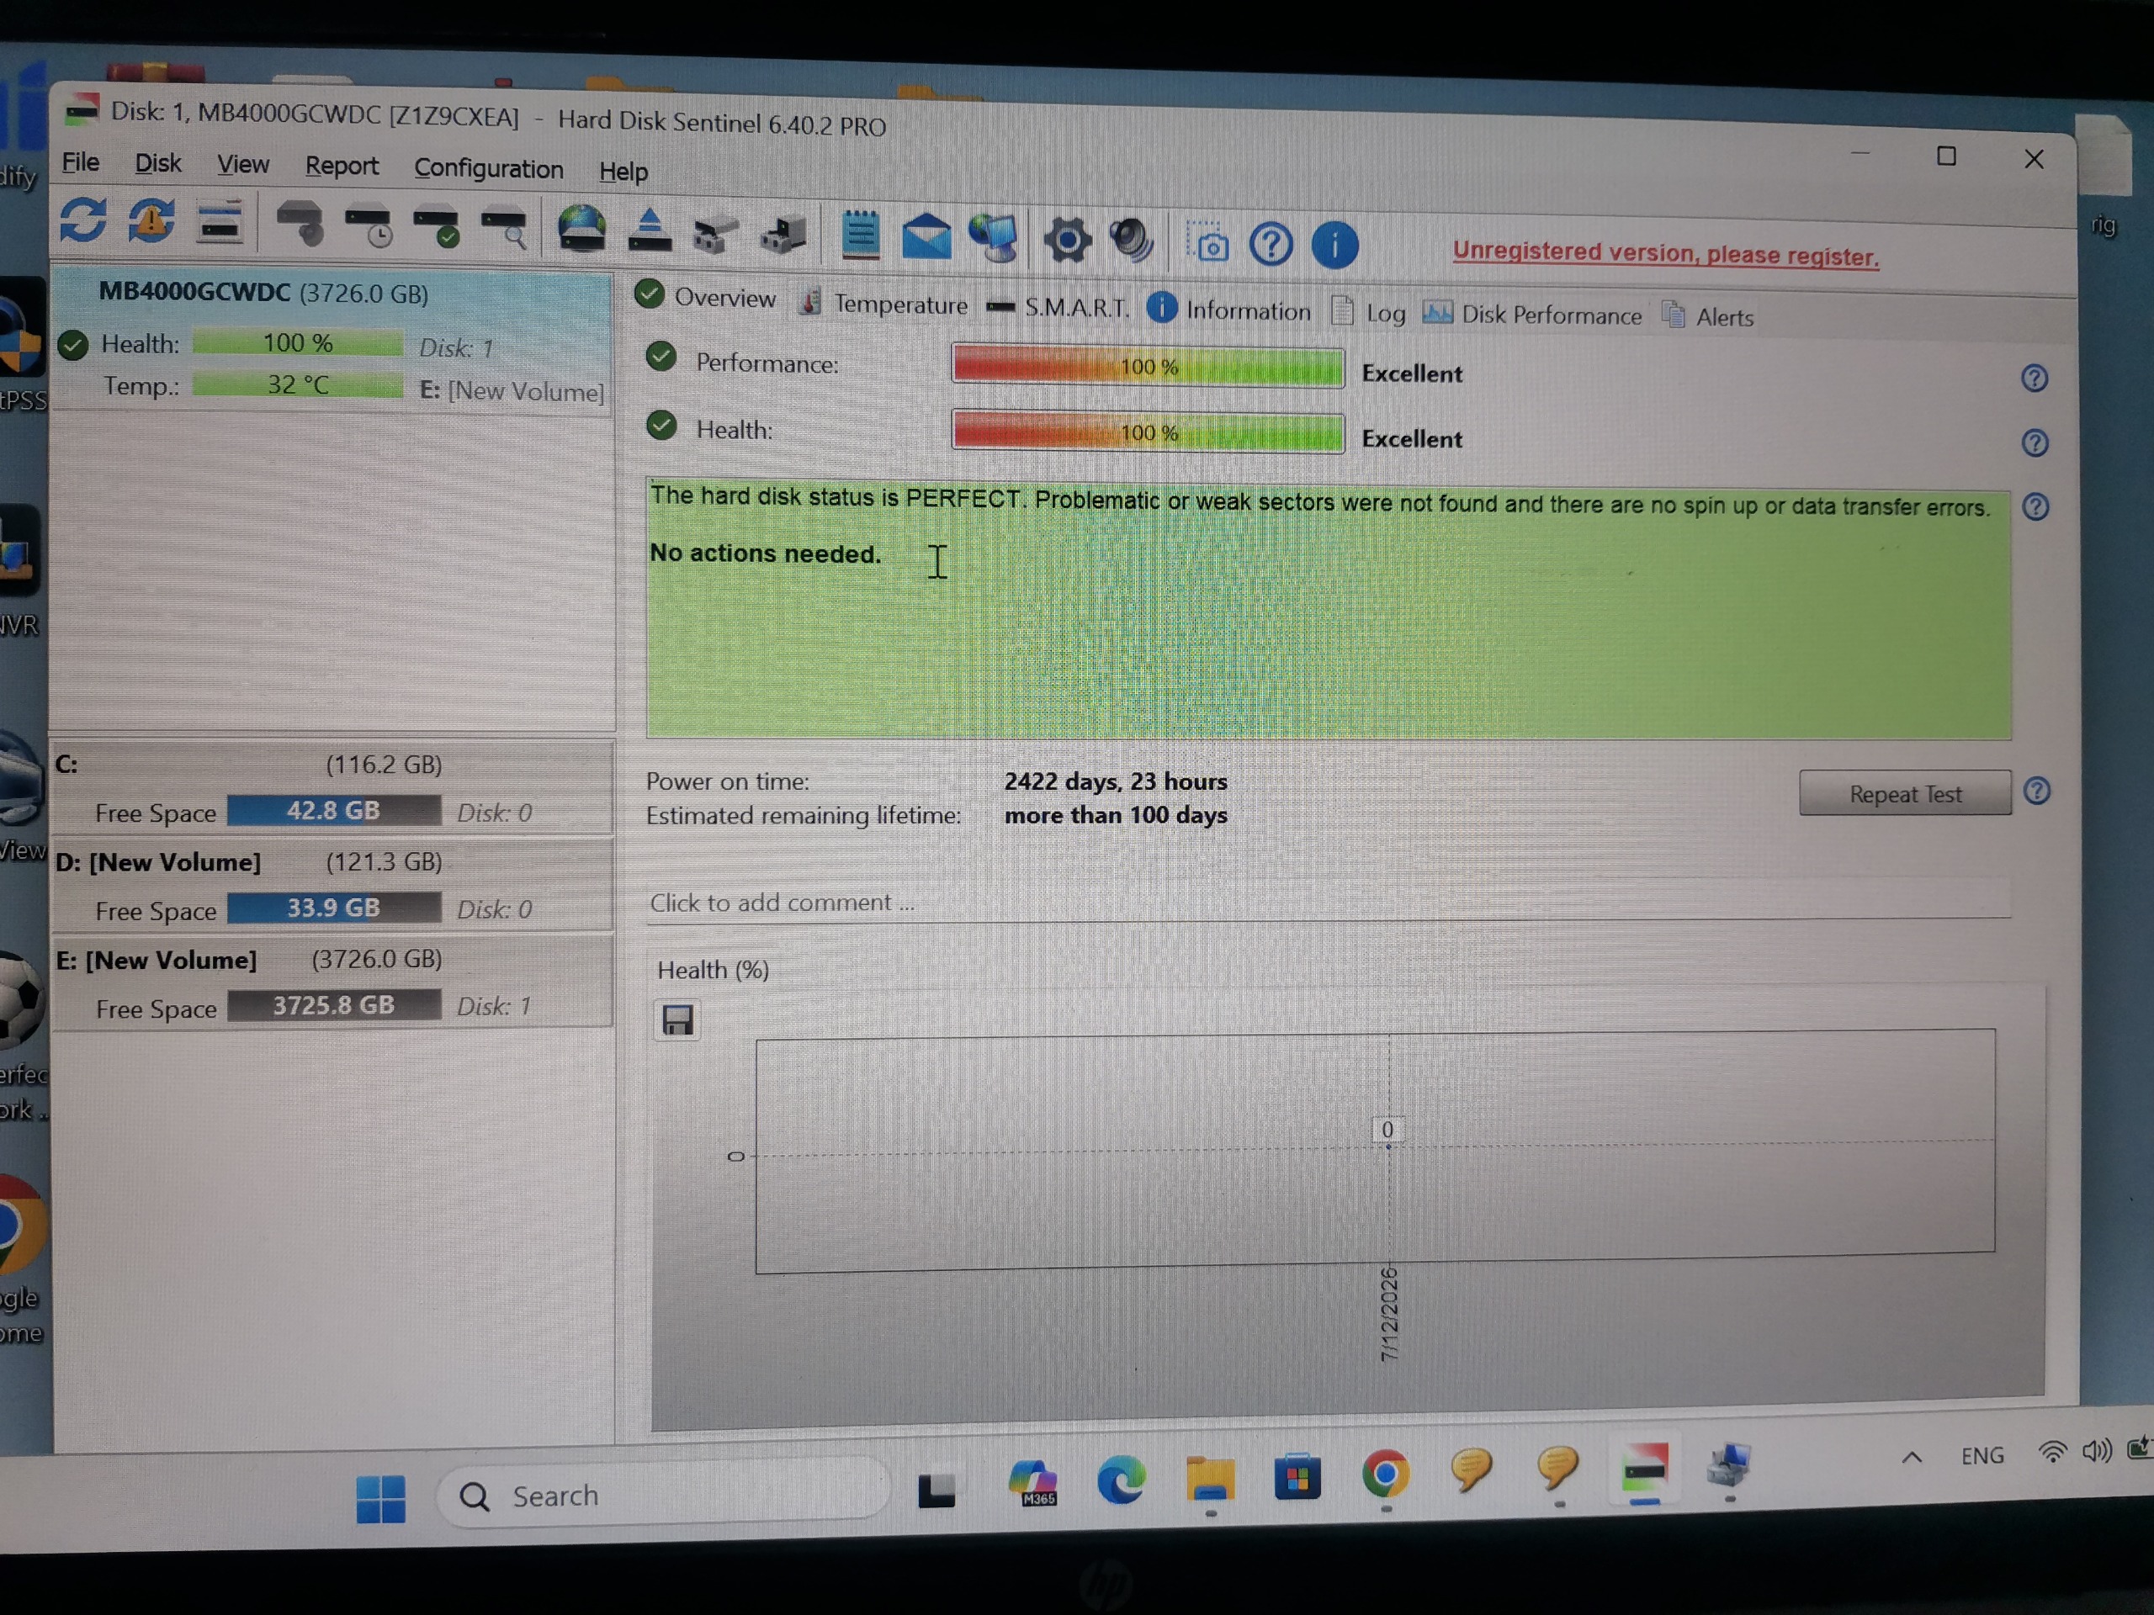
Task: Click the help icon beside Health row
Action: [x=2035, y=443]
